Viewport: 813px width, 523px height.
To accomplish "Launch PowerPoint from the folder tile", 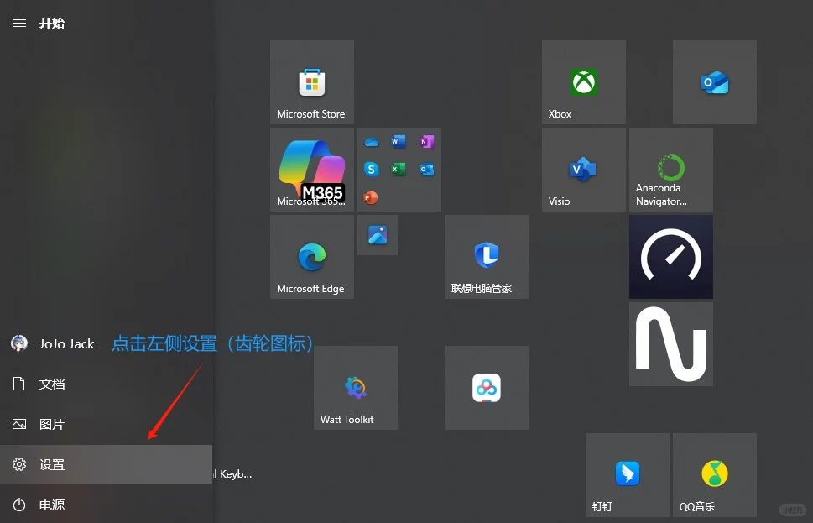I will (371, 197).
